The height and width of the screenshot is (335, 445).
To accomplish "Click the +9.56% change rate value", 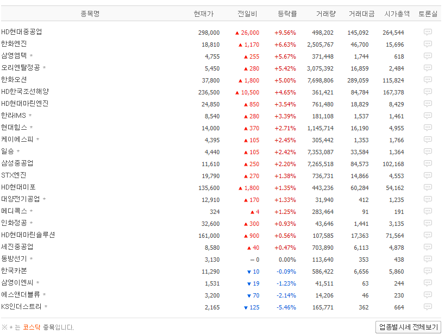I will point(285,33).
